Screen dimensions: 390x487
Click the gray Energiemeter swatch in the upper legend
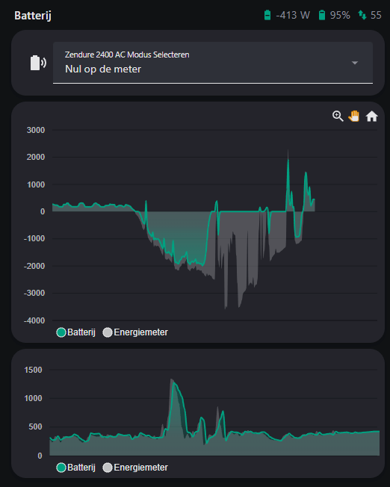[x=108, y=332]
